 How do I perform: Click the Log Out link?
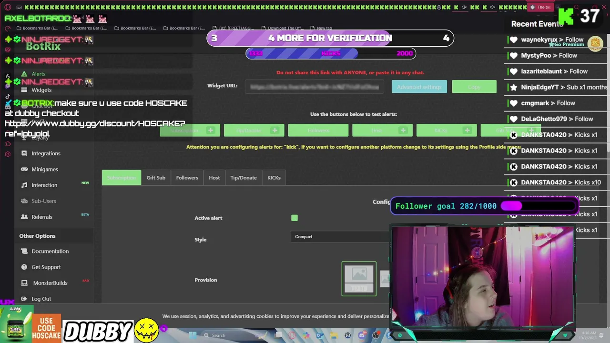coord(41,299)
